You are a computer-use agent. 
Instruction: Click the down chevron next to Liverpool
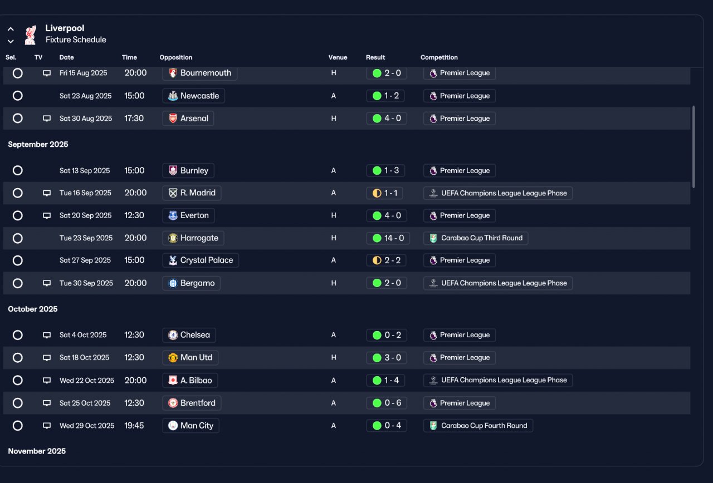pos(11,41)
